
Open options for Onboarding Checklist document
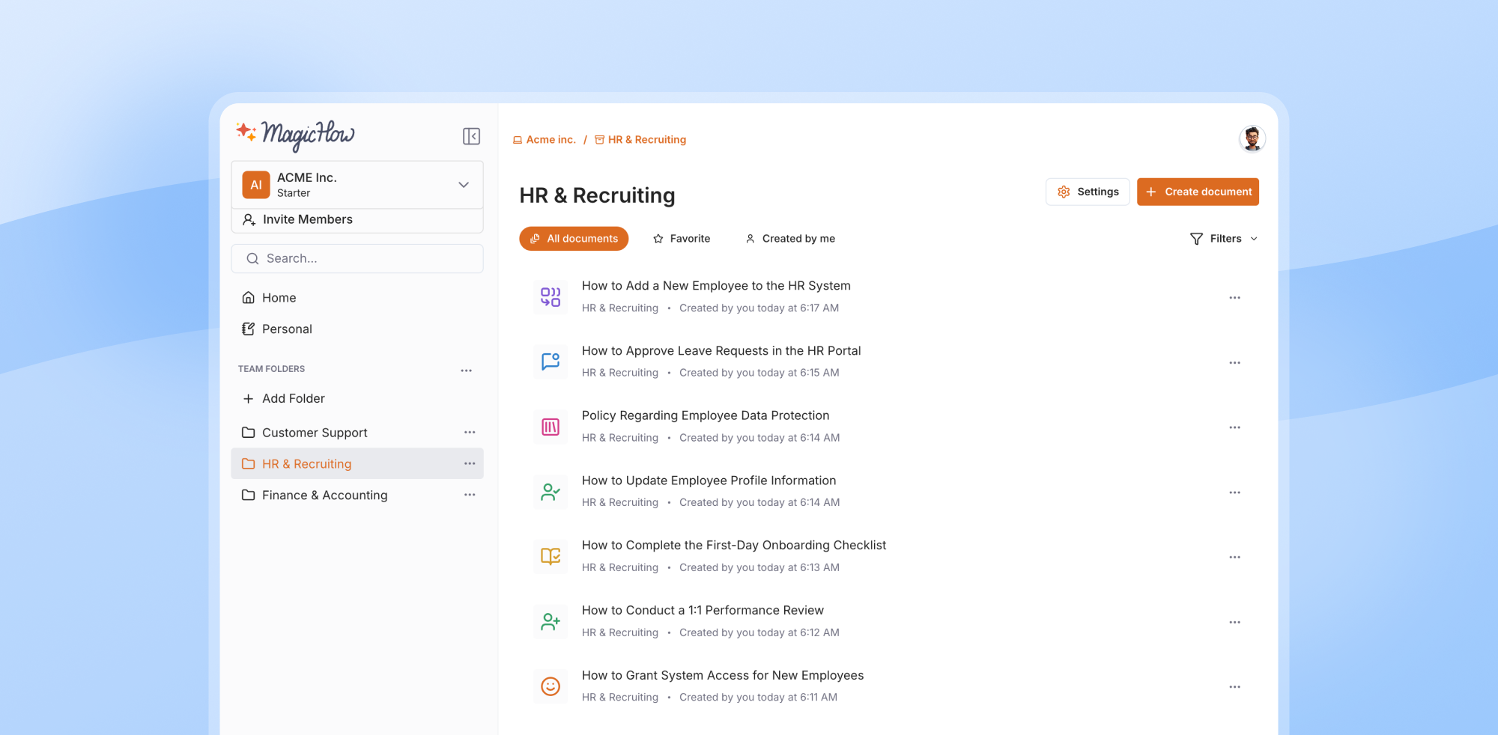click(x=1235, y=558)
